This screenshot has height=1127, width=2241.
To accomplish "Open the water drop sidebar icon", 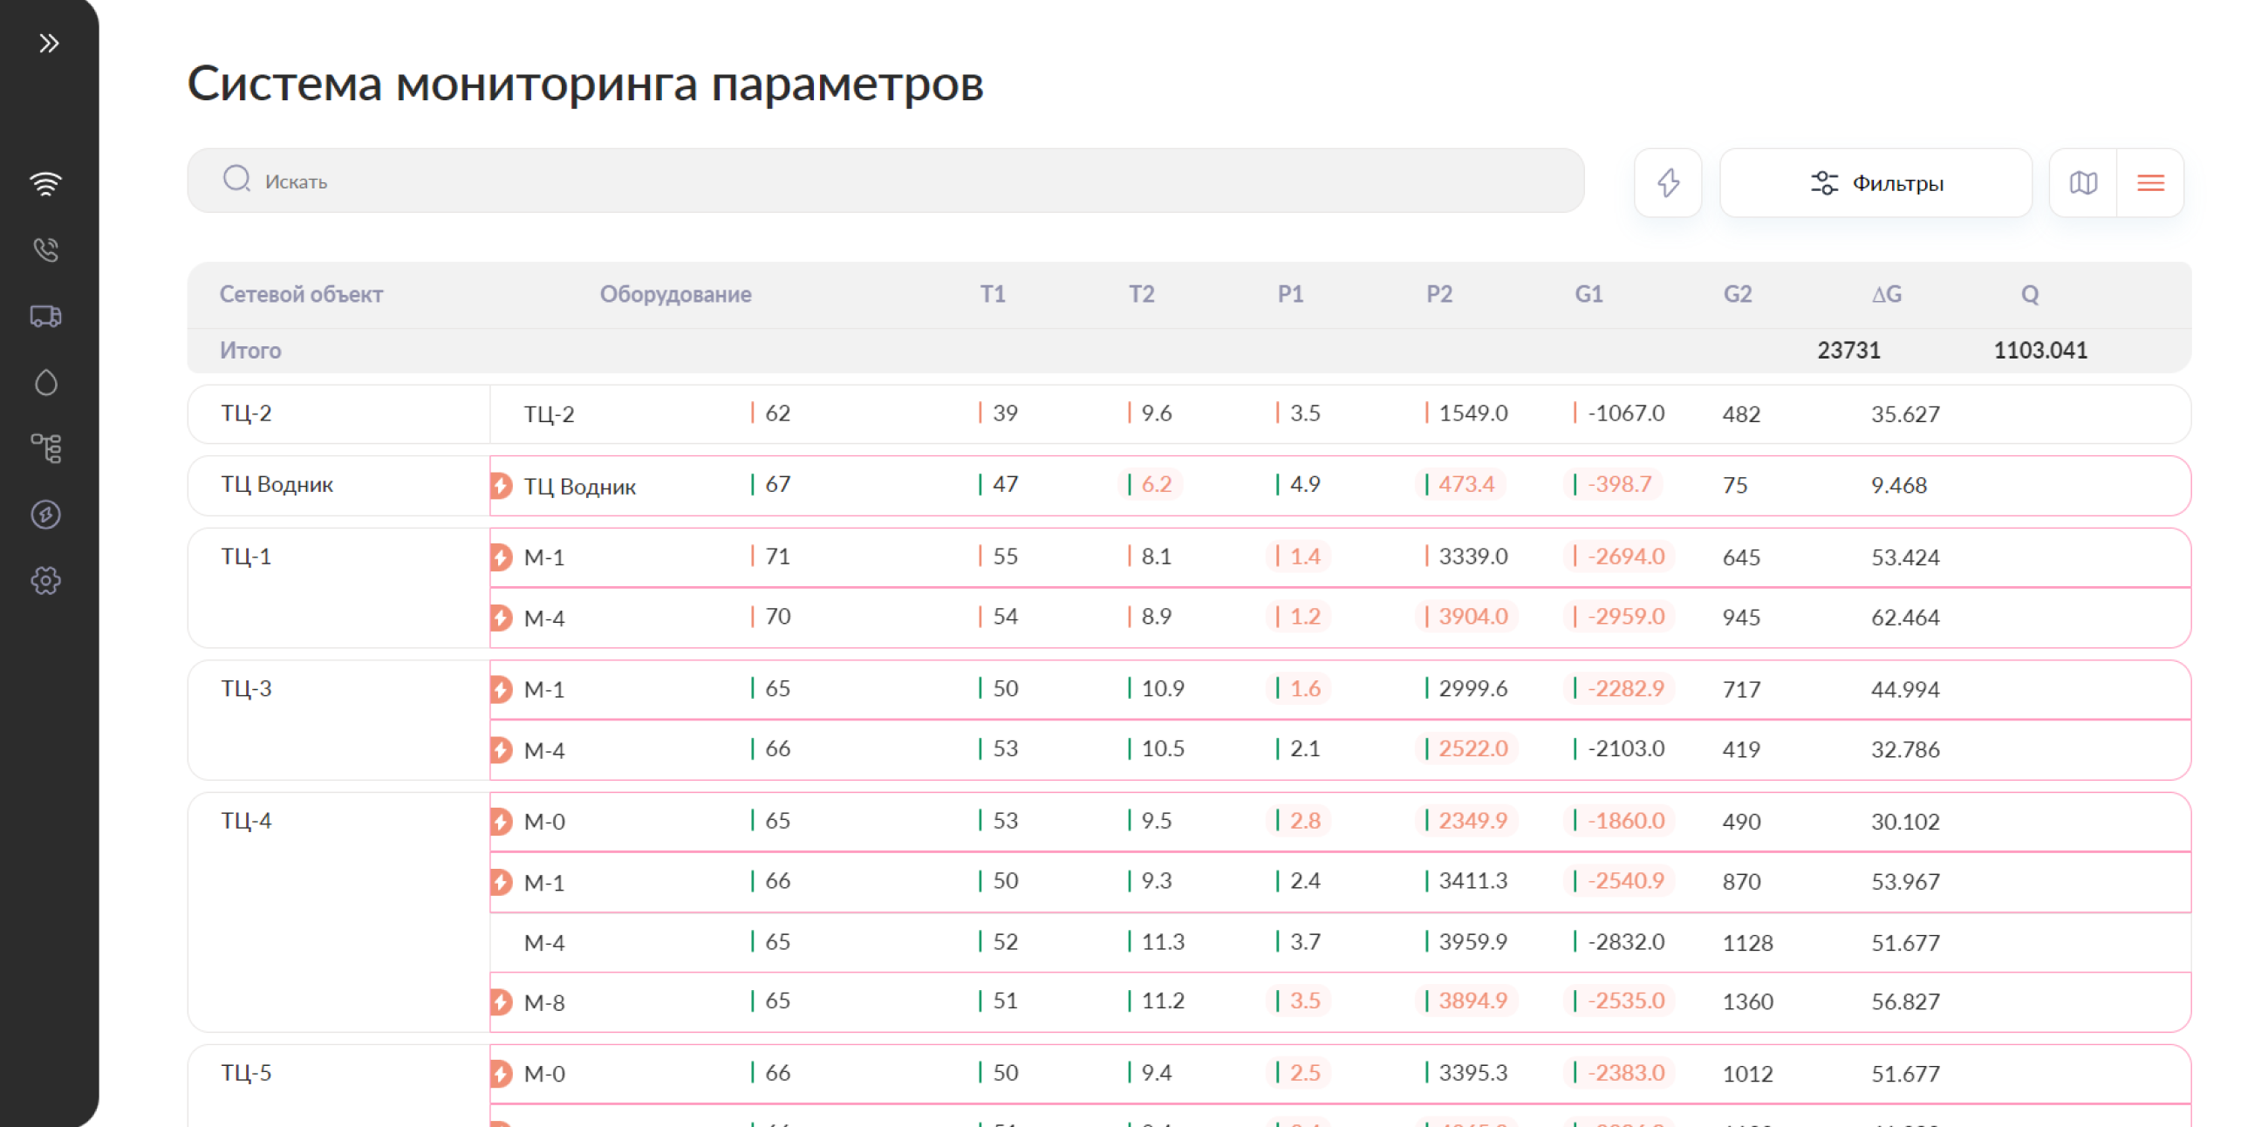I will [46, 382].
